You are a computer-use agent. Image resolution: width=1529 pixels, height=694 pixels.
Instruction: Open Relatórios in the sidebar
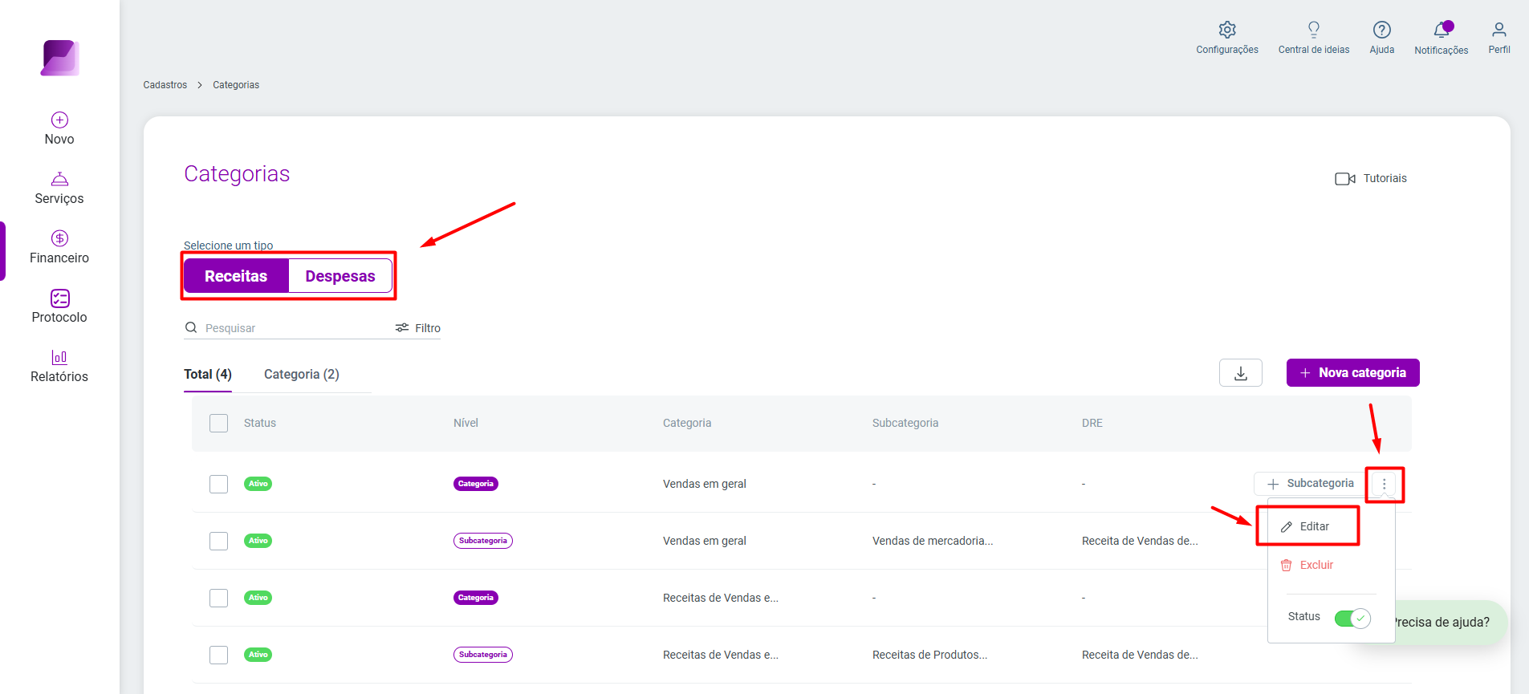[59, 367]
